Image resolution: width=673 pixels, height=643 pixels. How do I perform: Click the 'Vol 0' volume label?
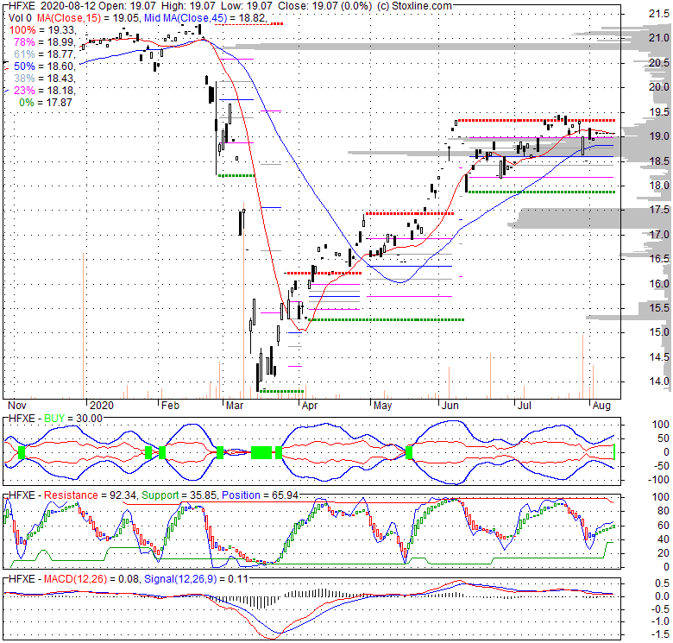click(21, 18)
